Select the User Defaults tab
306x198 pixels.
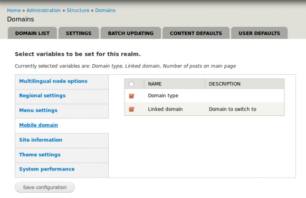click(x=259, y=33)
